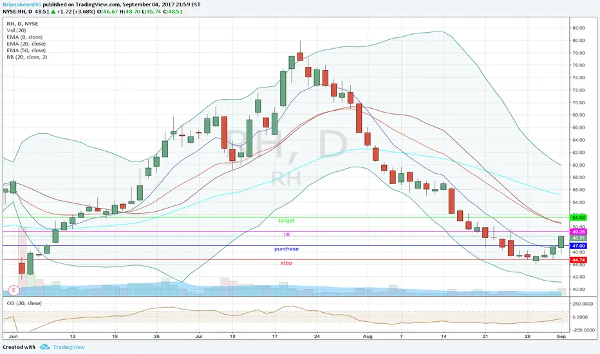Click the O:46.67 open value
Image resolution: width=600 pixels, height=354 pixels.
coord(107,12)
